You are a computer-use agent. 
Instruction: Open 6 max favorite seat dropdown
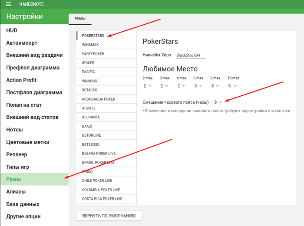coord(198,86)
